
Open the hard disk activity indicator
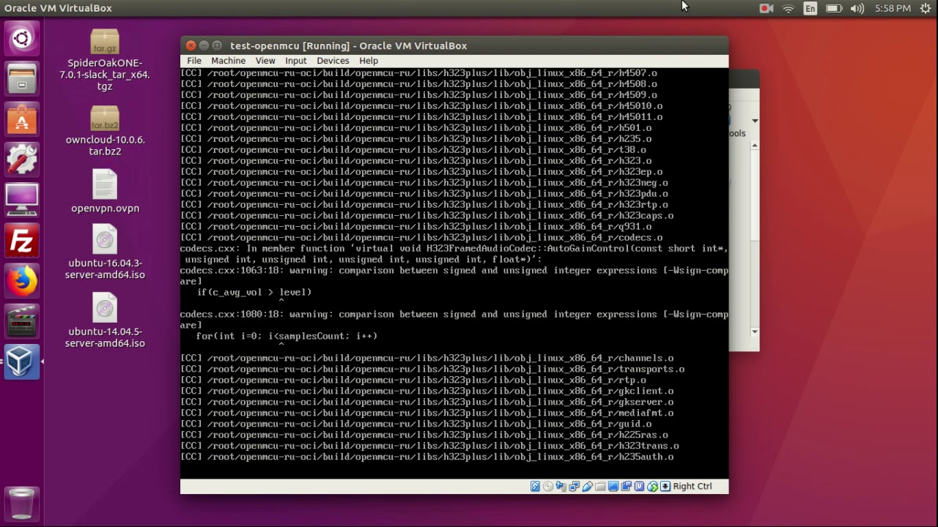[x=535, y=486]
